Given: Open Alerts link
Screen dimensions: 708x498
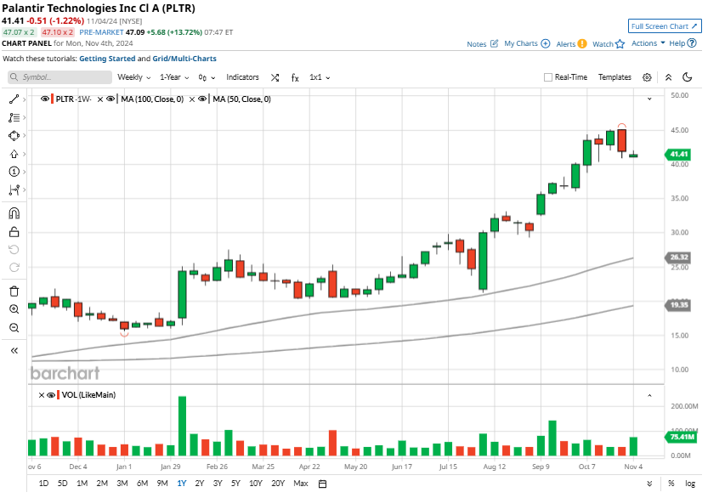Looking at the screenshot, I should (571, 44).
